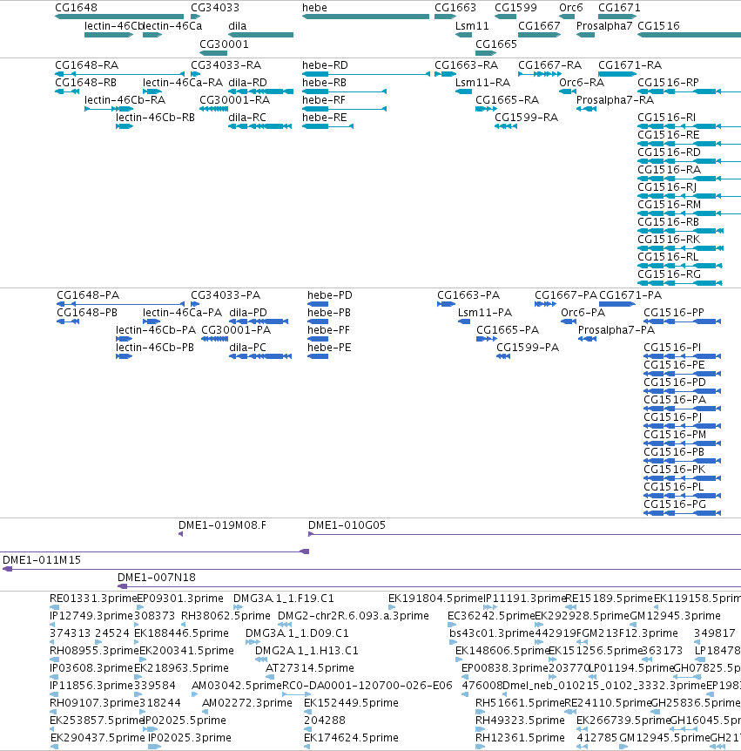741x751 pixels.
Task: Open EST AM02272.3prime label
Action: pos(247,702)
